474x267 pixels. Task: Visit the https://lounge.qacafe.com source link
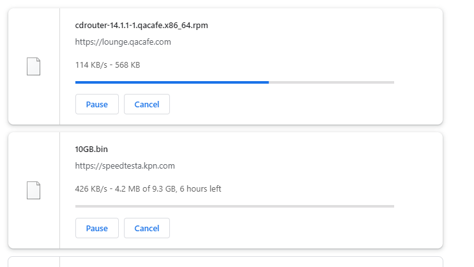123,42
